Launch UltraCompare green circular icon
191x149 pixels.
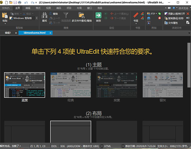(159, 14)
